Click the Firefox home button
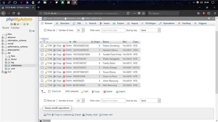The height and width of the screenshot is (122, 218). 19,13
